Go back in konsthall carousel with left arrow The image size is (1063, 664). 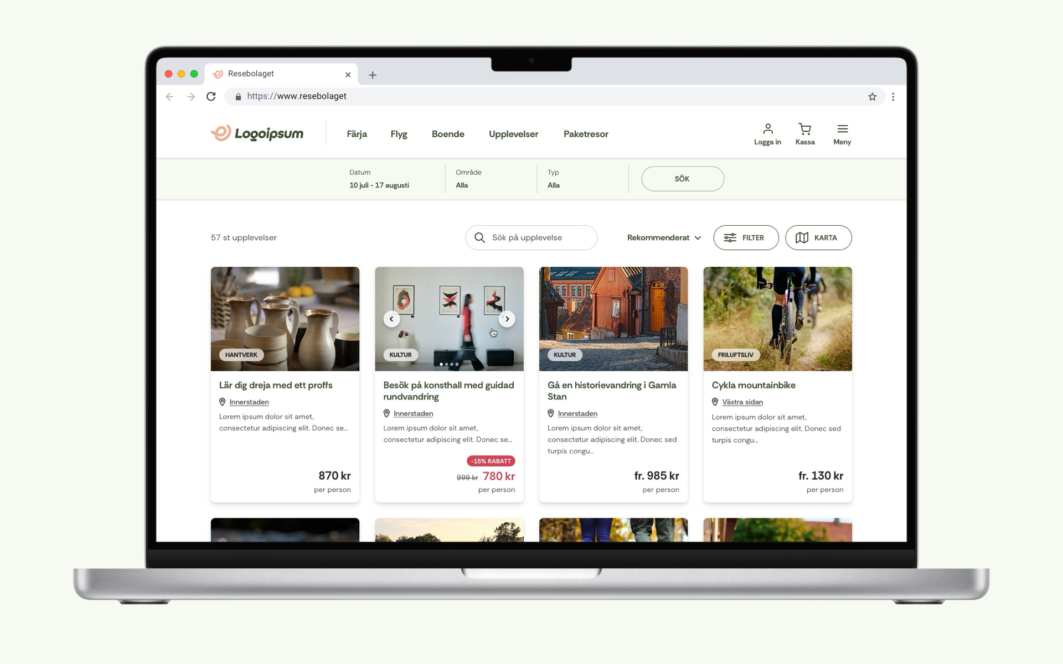pos(391,319)
